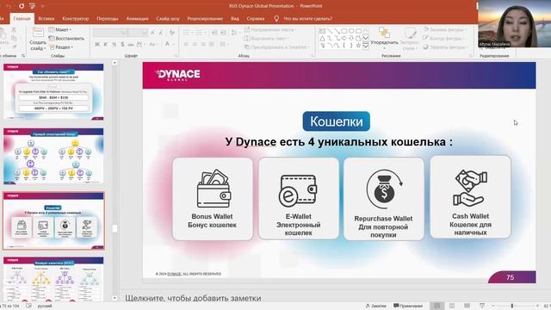Open Контур фигуры shape outline
Image resolution: width=551 pixels, height=310 pixels.
pyautogui.click(x=444, y=38)
